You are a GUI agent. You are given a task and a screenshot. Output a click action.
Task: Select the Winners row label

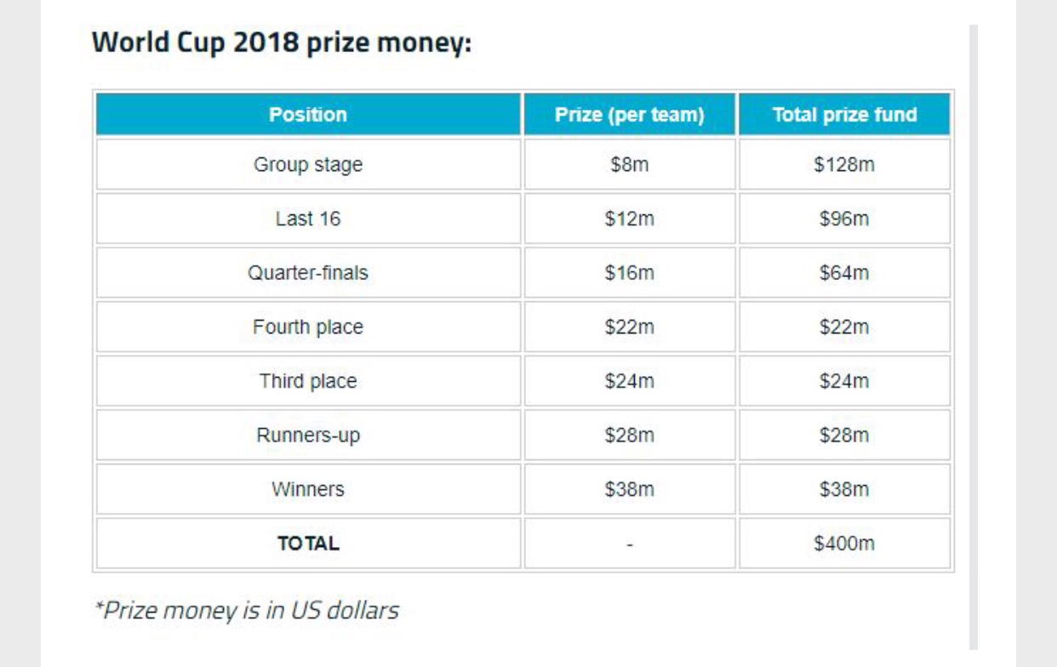[308, 489]
